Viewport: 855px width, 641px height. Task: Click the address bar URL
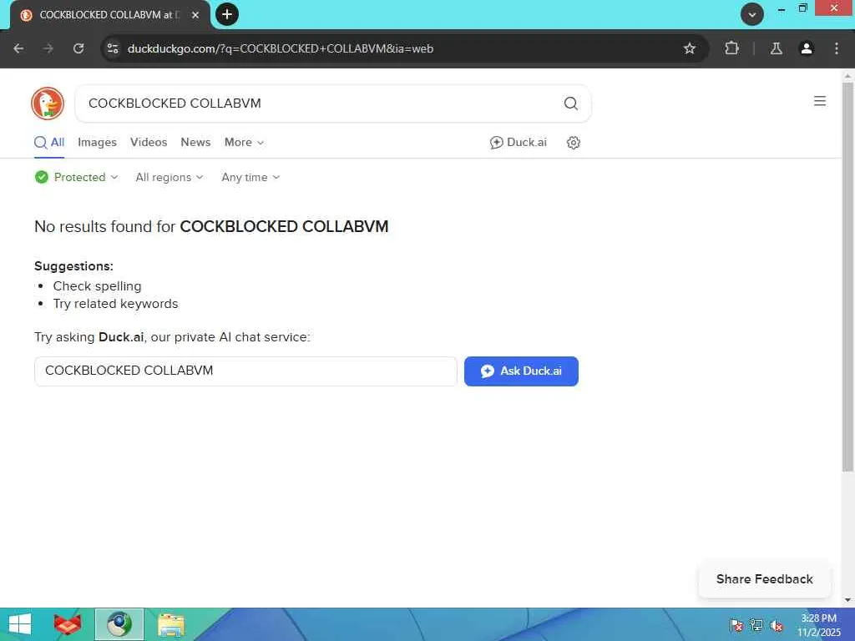[x=281, y=48]
